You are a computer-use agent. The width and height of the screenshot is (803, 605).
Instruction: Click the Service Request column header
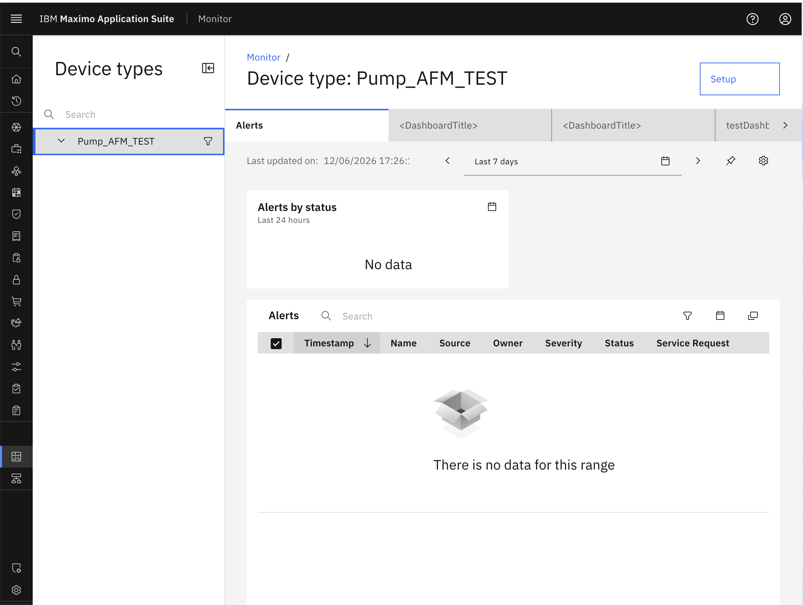click(x=693, y=343)
